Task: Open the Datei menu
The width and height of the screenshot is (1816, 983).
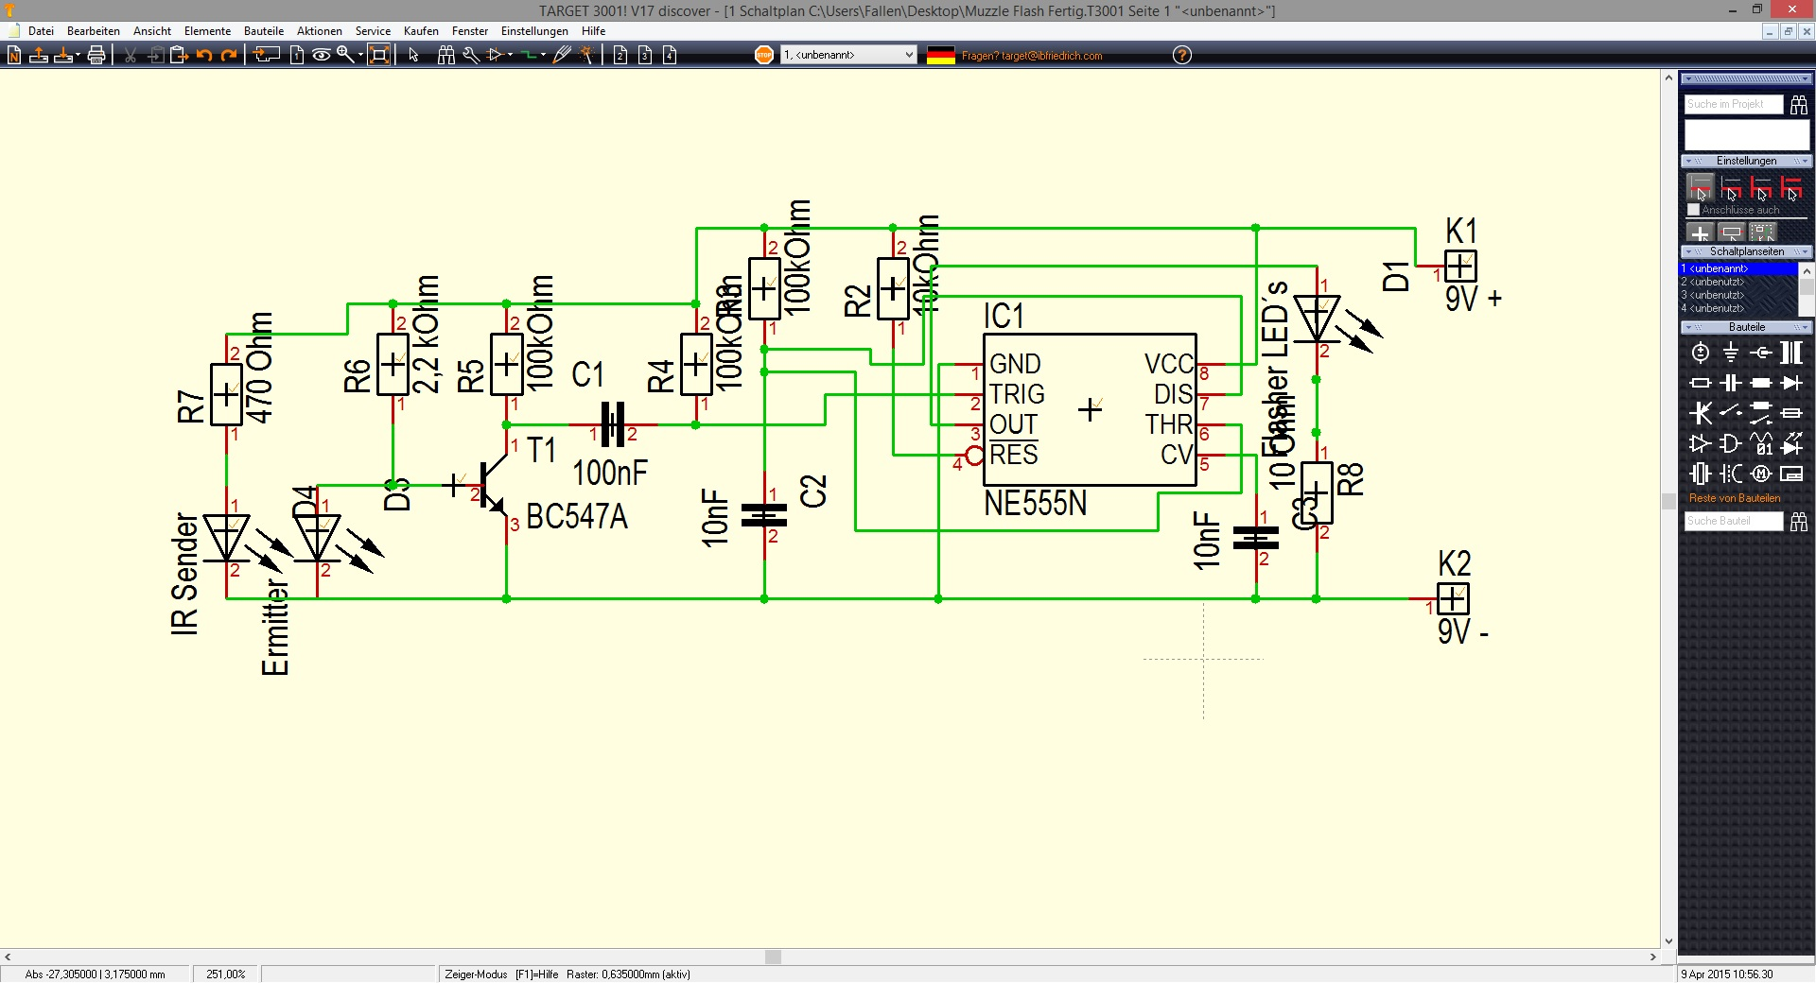Action: (x=41, y=31)
